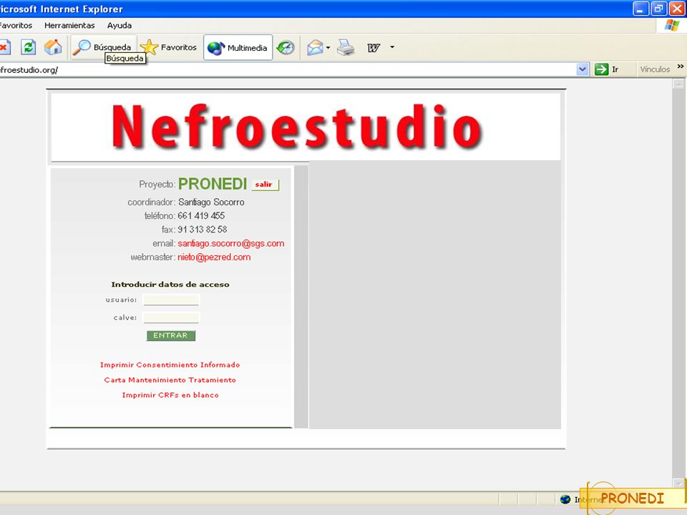Viewport: 687px width, 515px height.
Task: Click the vertical scrollbar up arrow
Action: pyautogui.click(x=678, y=84)
